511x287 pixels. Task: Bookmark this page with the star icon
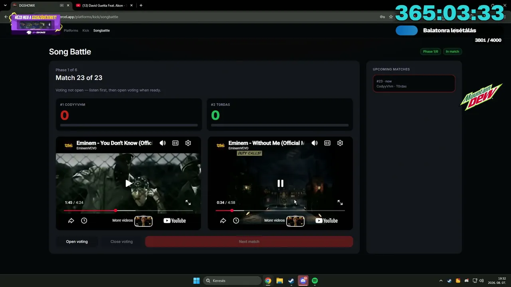pyautogui.click(x=391, y=17)
